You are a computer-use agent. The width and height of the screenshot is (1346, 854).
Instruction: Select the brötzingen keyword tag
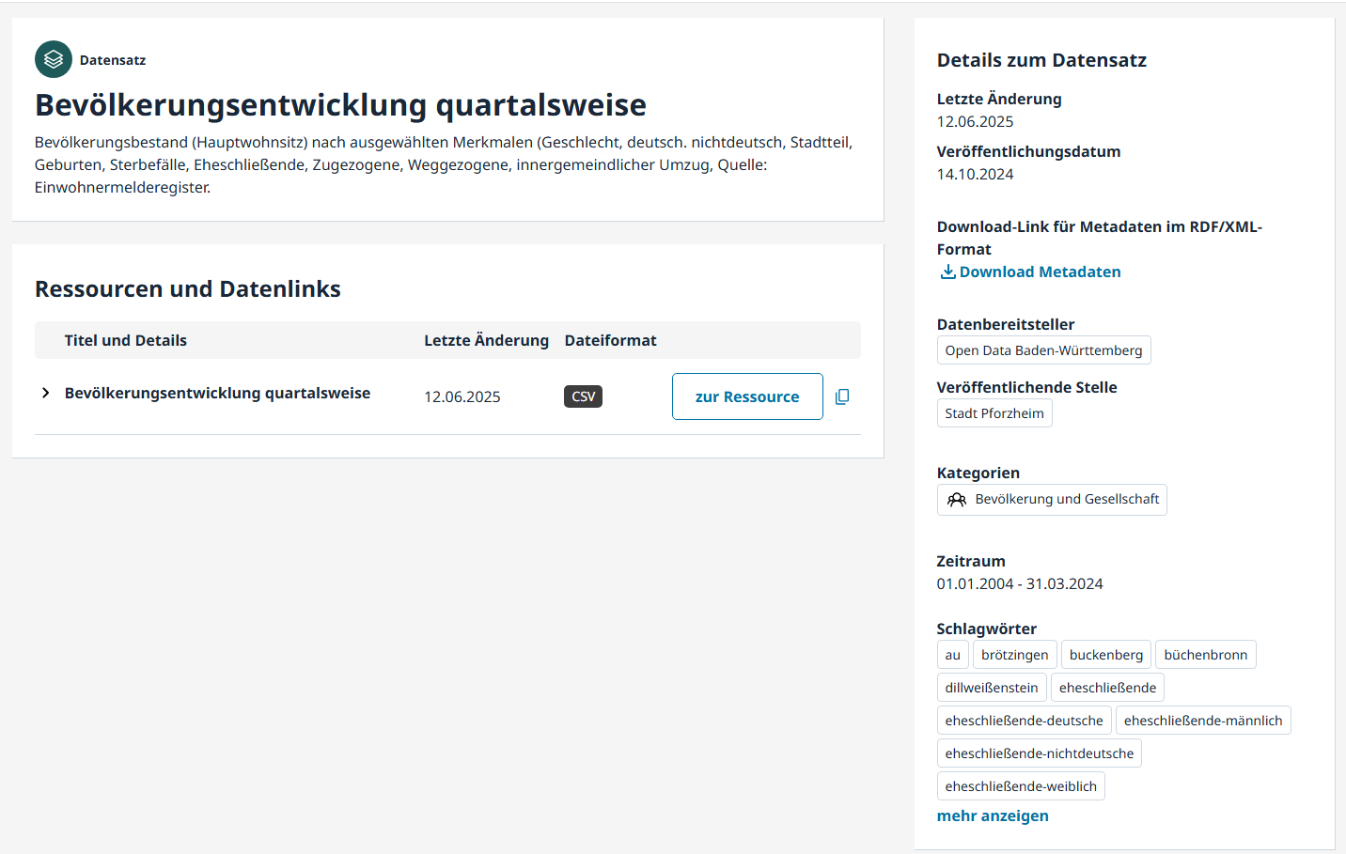1014,655
